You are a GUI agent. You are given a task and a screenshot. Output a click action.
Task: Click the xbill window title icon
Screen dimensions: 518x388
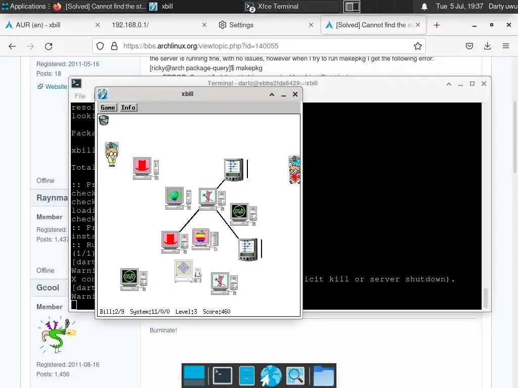tap(103, 94)
